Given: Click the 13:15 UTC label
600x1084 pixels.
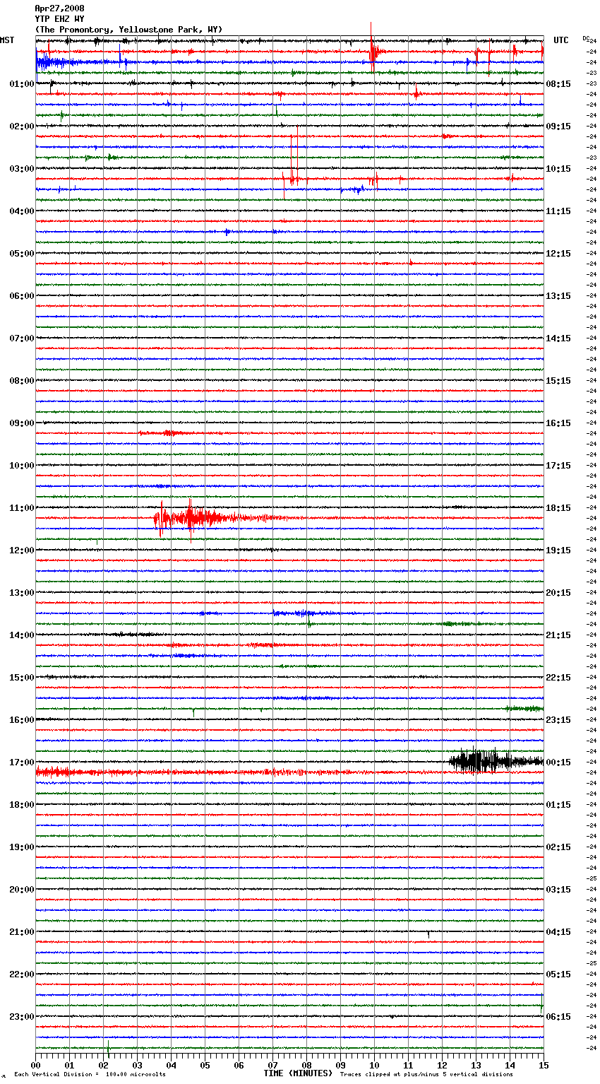Looking at the screenshot, I should pyautogui.click(x=558, y=296).
